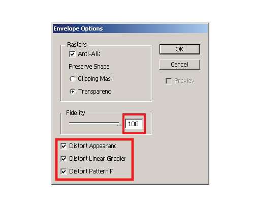Select the Transparency radio button

[x=73, y=92]
